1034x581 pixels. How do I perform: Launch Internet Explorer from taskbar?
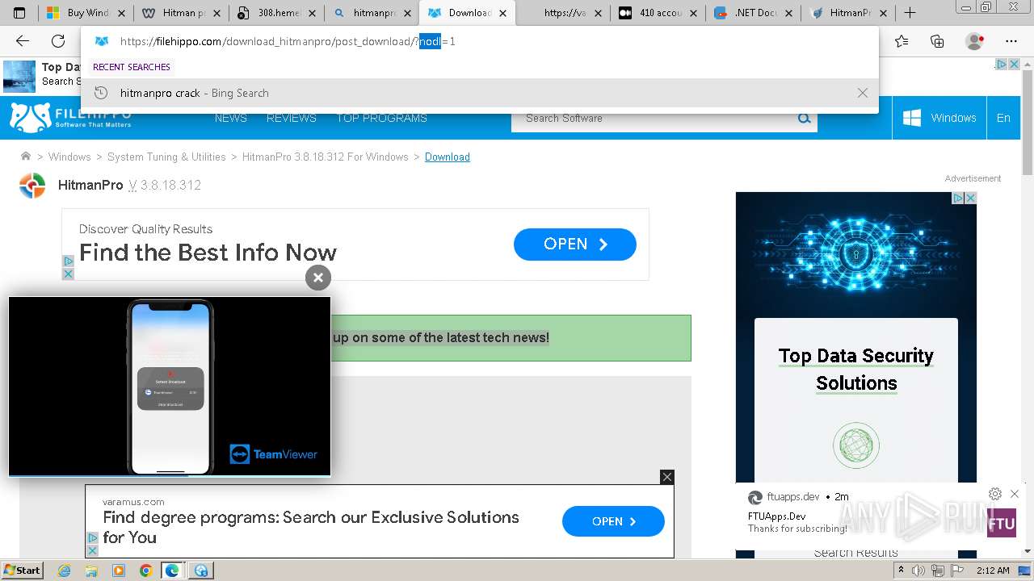(x=65, y=571)
